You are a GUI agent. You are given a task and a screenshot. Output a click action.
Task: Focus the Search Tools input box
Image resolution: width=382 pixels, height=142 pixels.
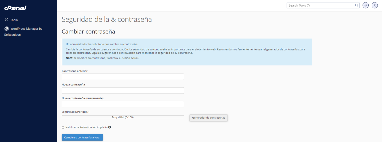pos(321,5)
